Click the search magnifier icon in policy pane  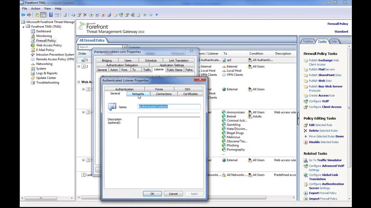click(125, 47)
